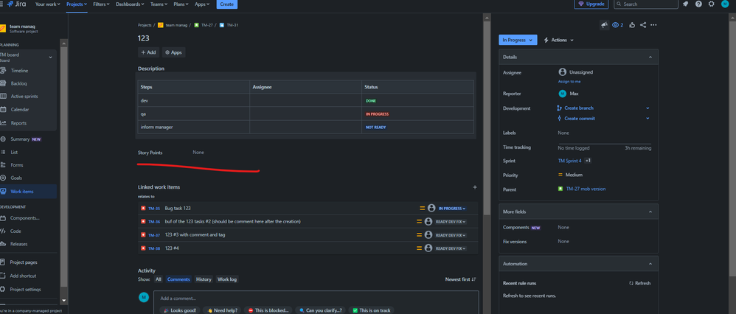The width and height of the screenshot is (736, 314).
Task: Click the Create button
Action: [x=226, y=4]
